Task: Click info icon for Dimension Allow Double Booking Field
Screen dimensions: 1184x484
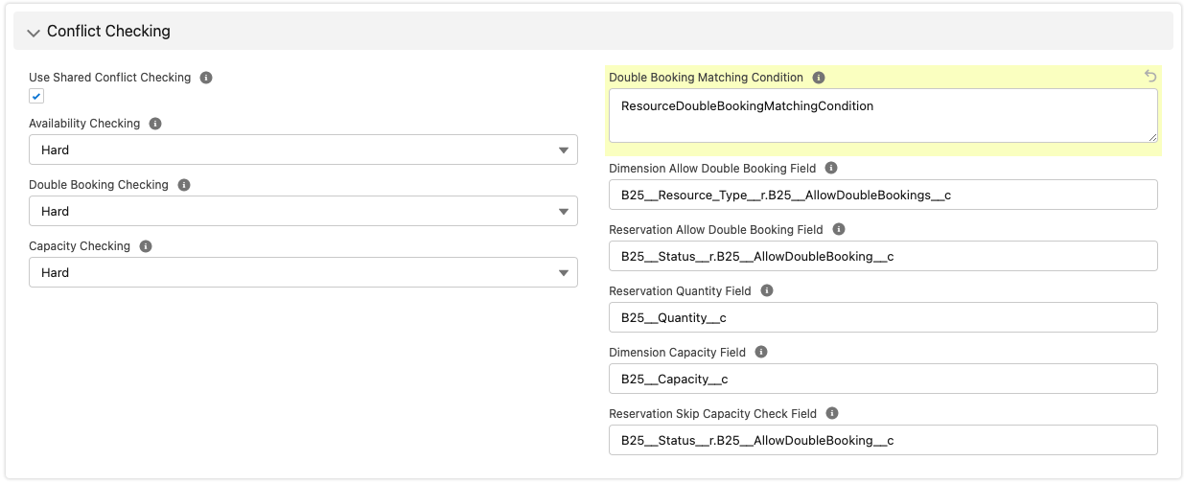Action: 831,168
